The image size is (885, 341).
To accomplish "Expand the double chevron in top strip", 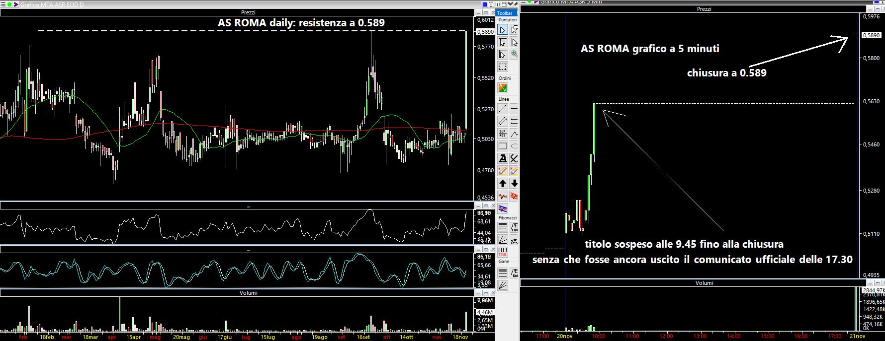I will [510, 4].
